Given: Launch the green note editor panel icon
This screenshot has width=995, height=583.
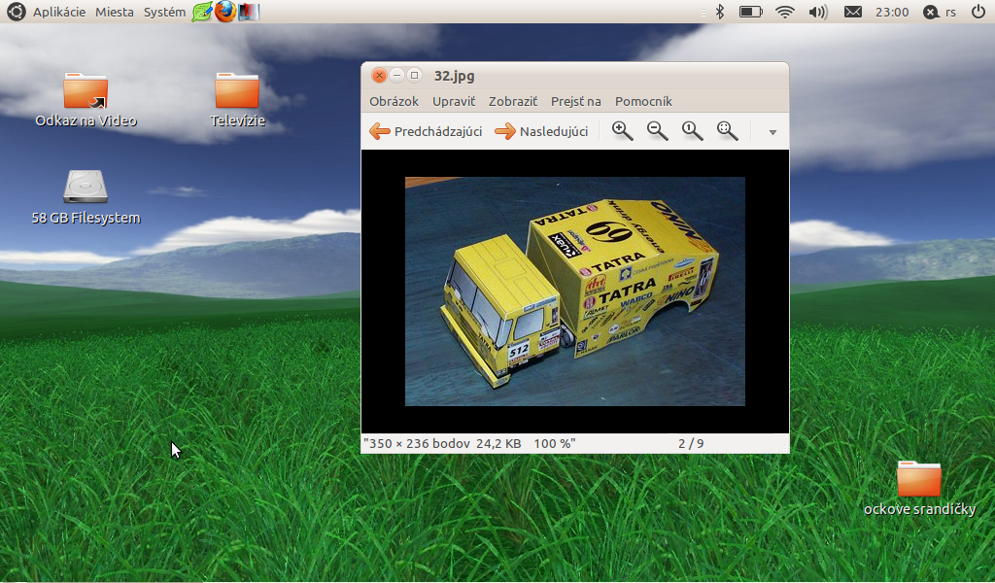Looking at the screenshot, I should click(202, 12).
